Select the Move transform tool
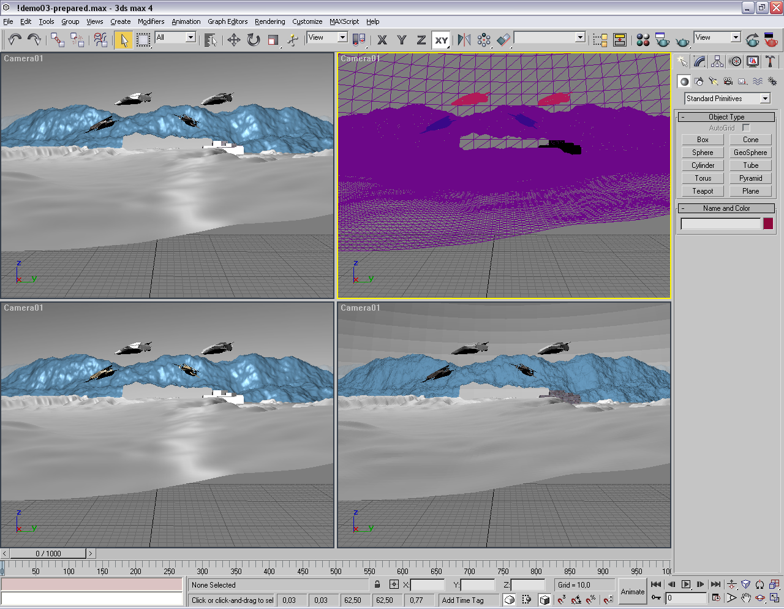Image resolution: width=784 pixels, height=609 pixels. coord(233,40)
